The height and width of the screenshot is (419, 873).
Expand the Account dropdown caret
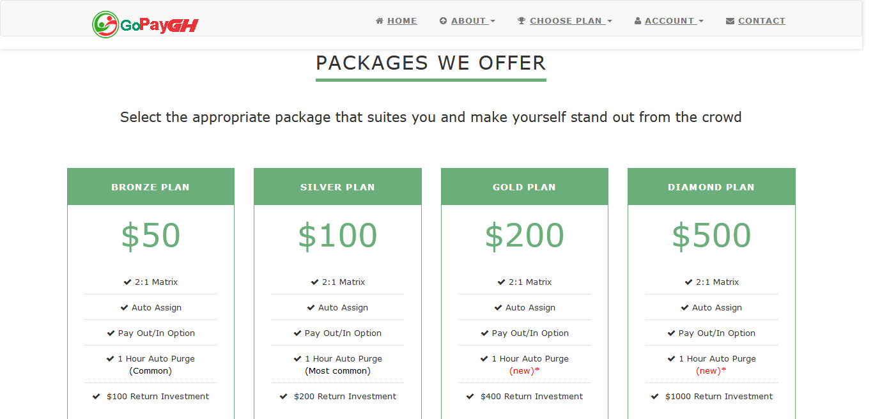pyautogui.click(x=701, y=22)
